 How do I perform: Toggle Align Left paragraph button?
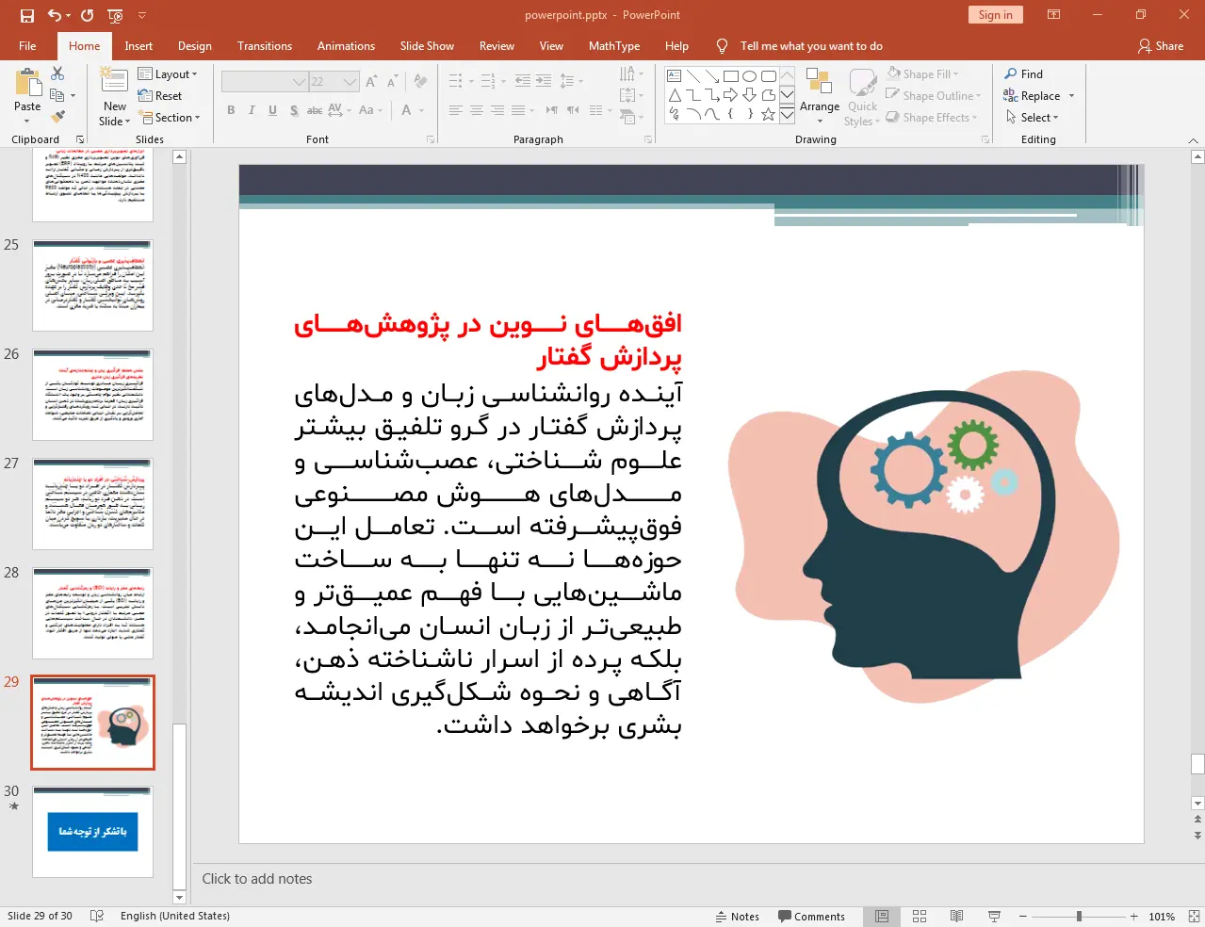(455, 110)
